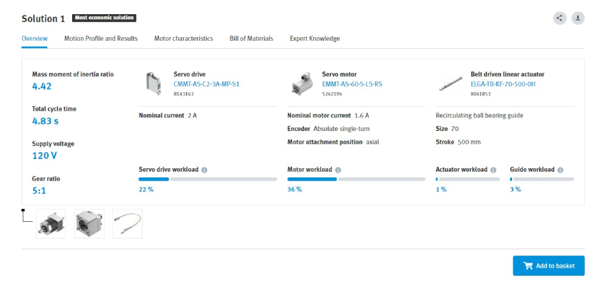The height and width of the screenshot is (285, 605).
Task: Select the motor flange accessory thumbnail
Action: click(89, 224)
